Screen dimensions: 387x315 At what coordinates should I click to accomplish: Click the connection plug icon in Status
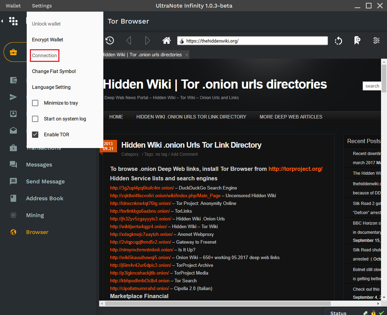pyautogui.click(x=366, y=313)
